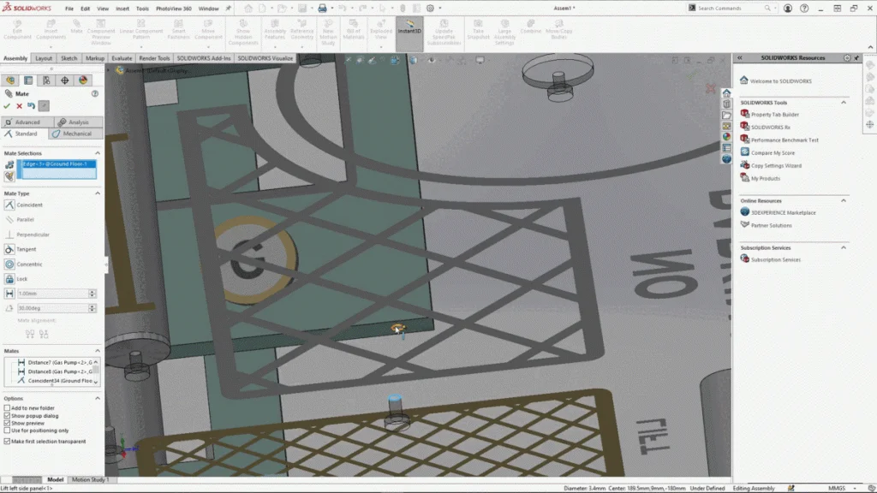Switch to the Evaluate tab

122,58
